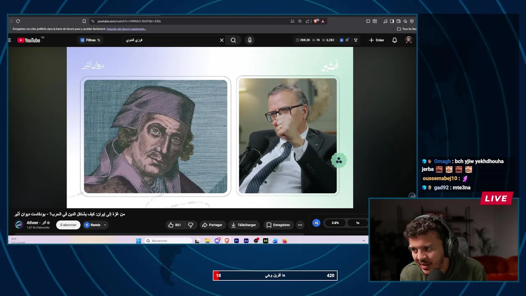
Task: Click the YouTube search magnifier button
Action: point(233,40)
